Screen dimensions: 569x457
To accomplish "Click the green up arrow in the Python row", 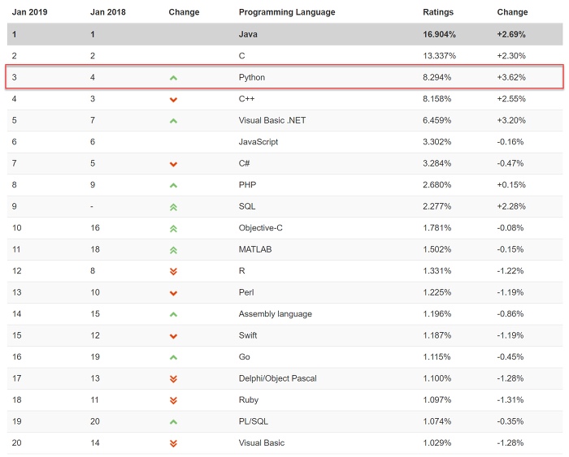I will click(x=173, y=78).
